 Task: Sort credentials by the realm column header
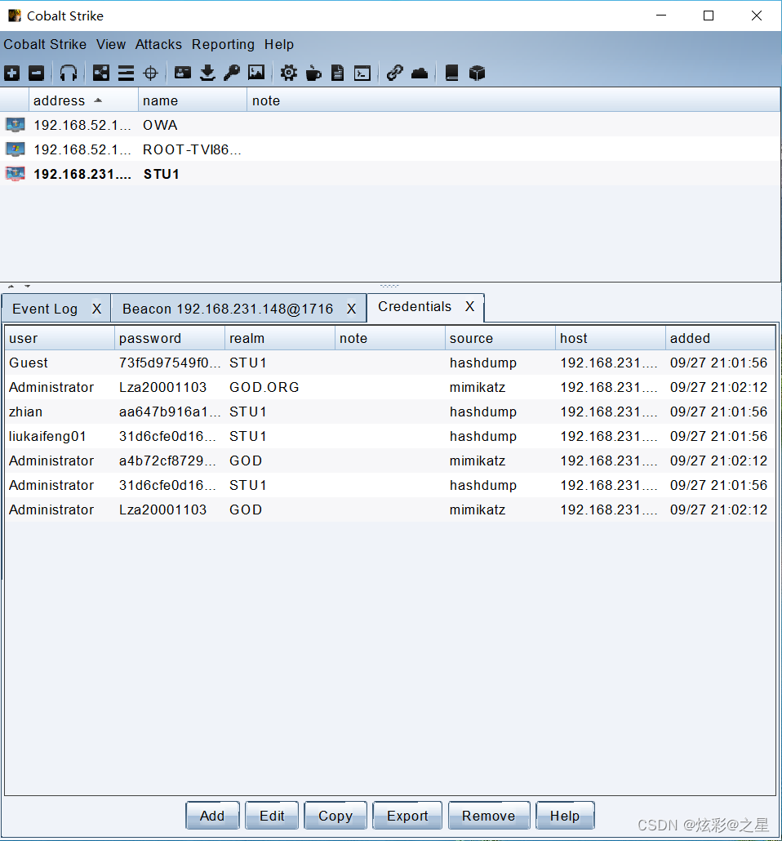point(280,338)
